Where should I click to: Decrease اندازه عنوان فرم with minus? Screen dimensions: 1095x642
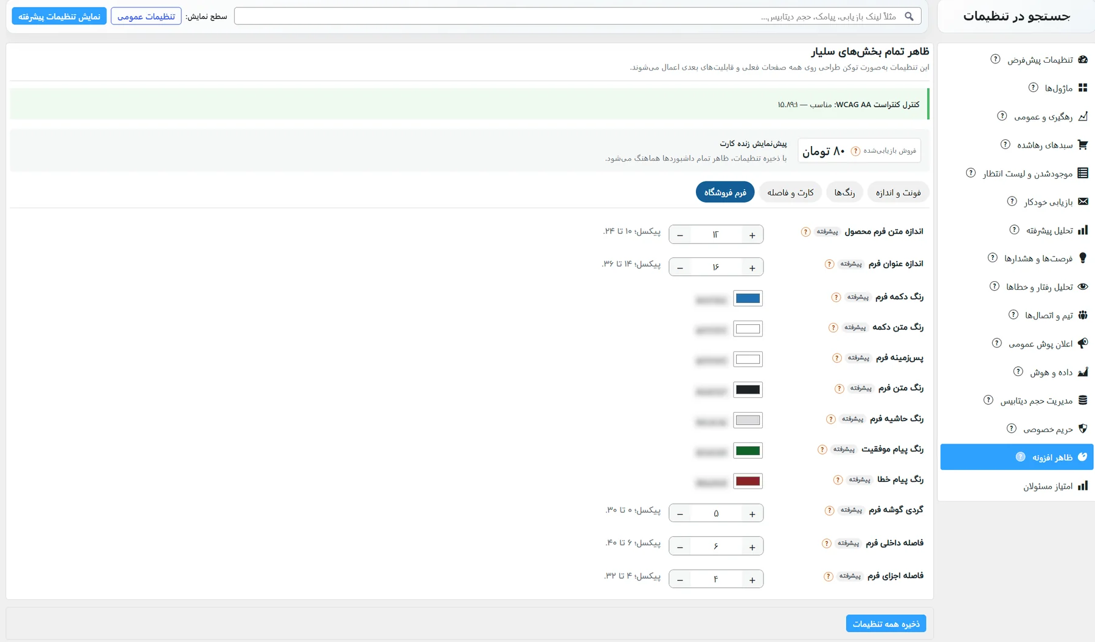pos(680,268)
